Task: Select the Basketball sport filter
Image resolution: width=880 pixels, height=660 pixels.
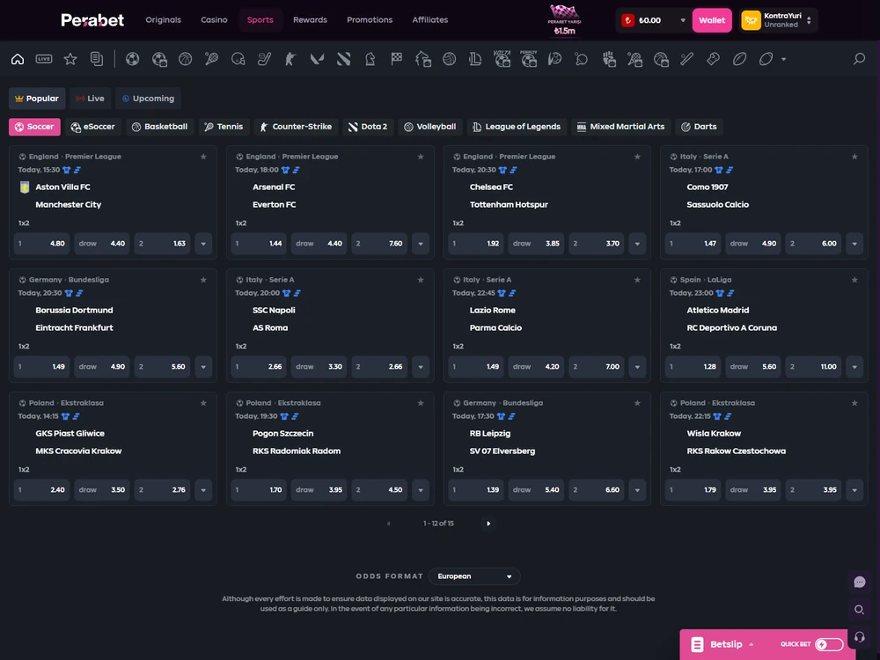Action: tap(159, 127)
